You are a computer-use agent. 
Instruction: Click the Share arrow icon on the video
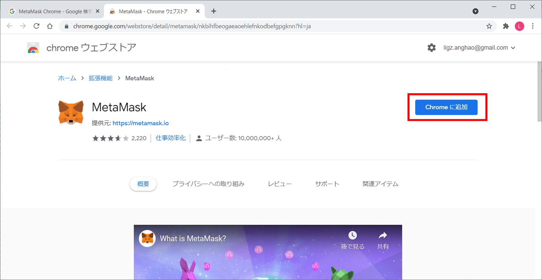(x=383, y=235)
